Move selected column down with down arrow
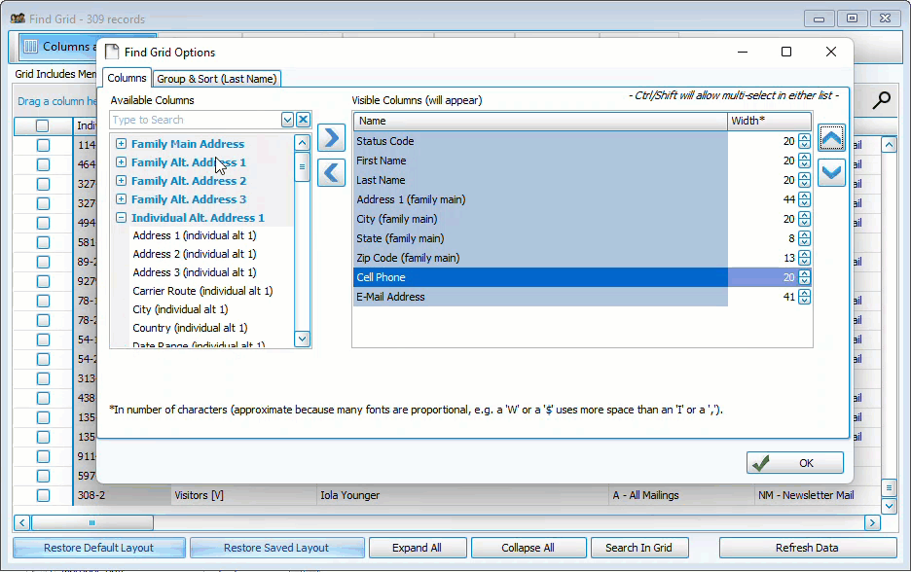 831,173
